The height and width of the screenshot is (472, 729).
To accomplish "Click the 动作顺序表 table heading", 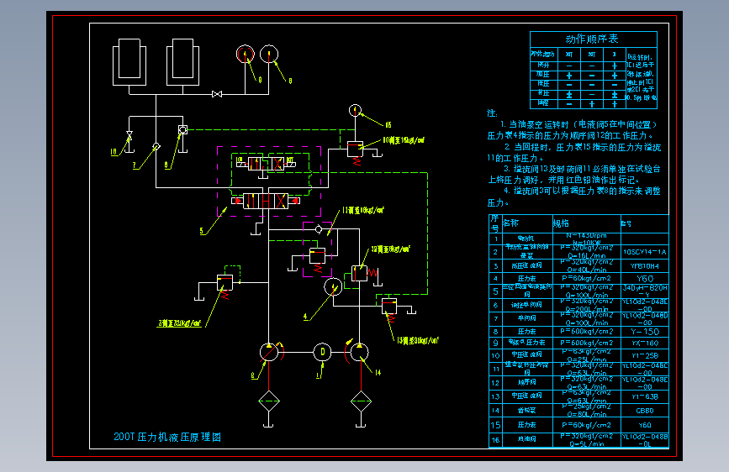I will coord(592,39).
